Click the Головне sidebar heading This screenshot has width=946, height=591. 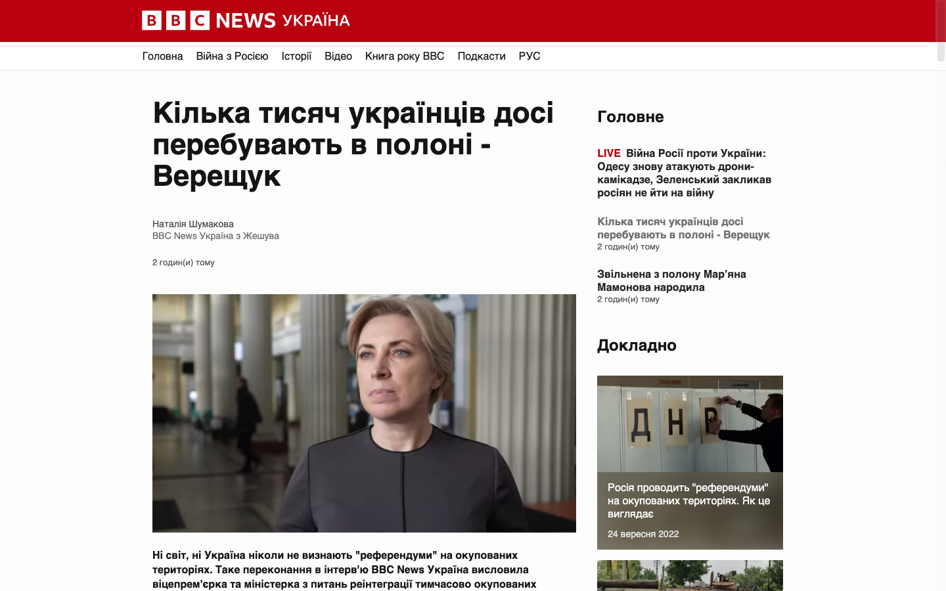631,117
